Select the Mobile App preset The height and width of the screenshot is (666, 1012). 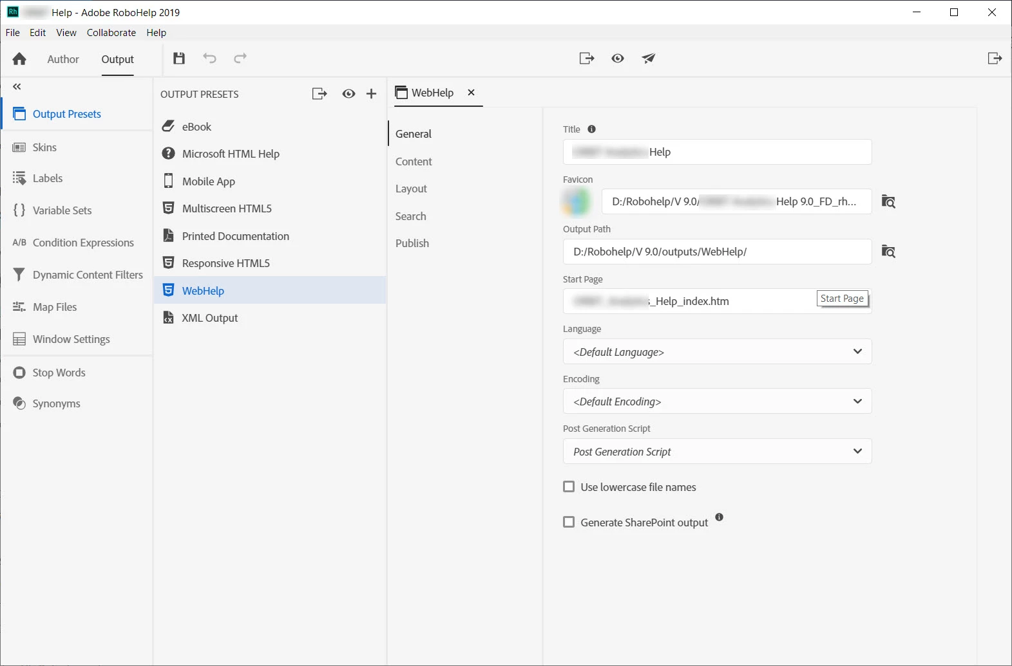pyautogui.click(x=270, y=181)
